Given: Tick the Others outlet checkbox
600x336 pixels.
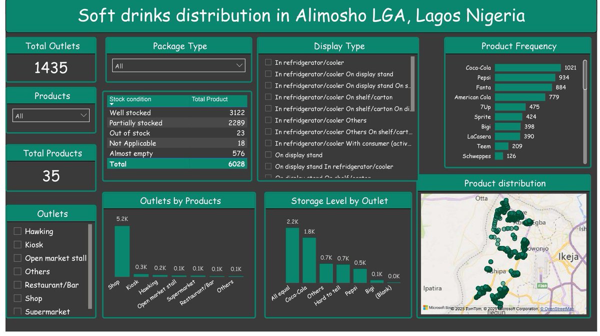Looking at the screenshot, I should (x=18, y=271).
